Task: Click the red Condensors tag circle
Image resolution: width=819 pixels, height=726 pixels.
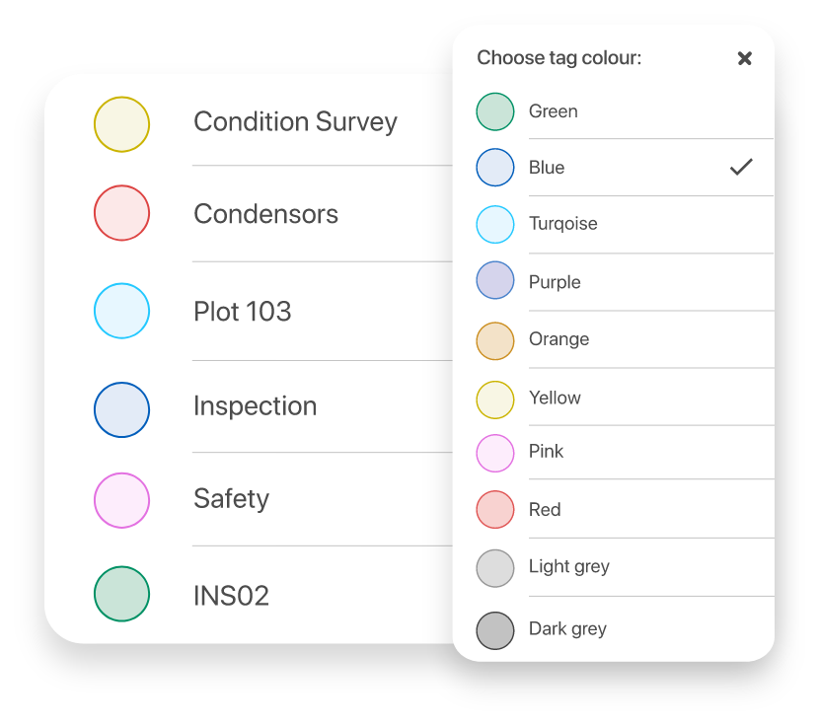Action: [121, 213]
